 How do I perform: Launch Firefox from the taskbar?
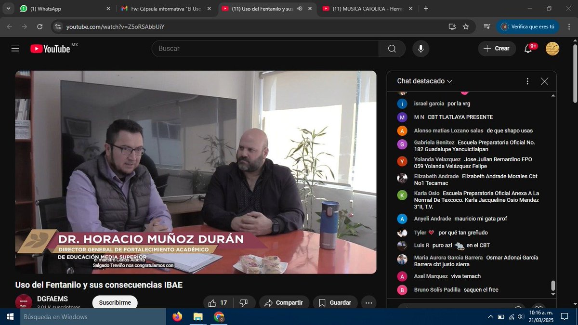coord(177,316)
